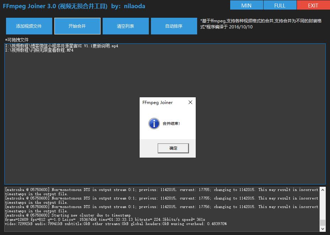This screenshot has width=330, height=235.
Task: Click the 合并结束! message text
Action: pos(171,124)
